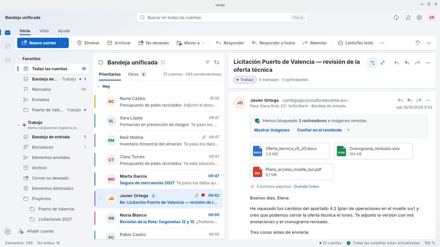
Task: Open the Borradores folder
Action: (52, 147)
